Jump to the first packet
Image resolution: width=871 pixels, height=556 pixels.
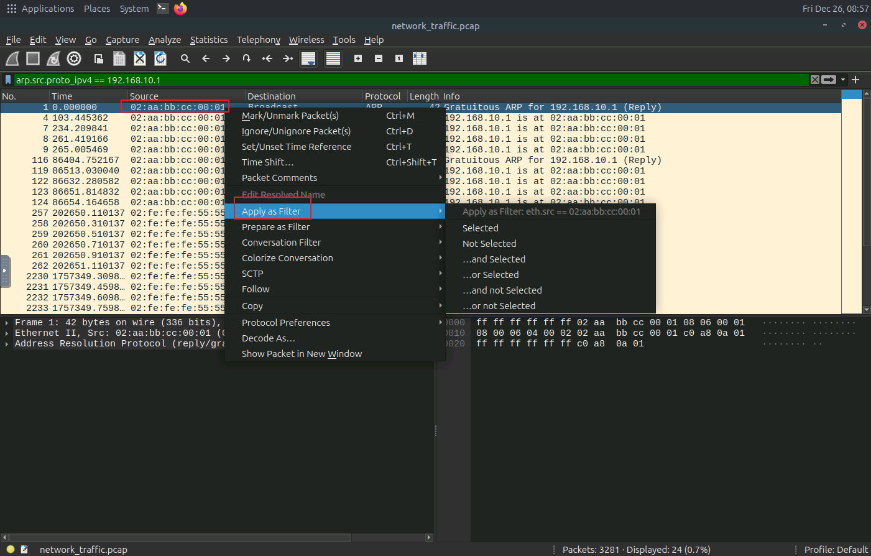point(267,58)
